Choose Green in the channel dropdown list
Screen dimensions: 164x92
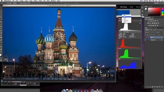126,18
